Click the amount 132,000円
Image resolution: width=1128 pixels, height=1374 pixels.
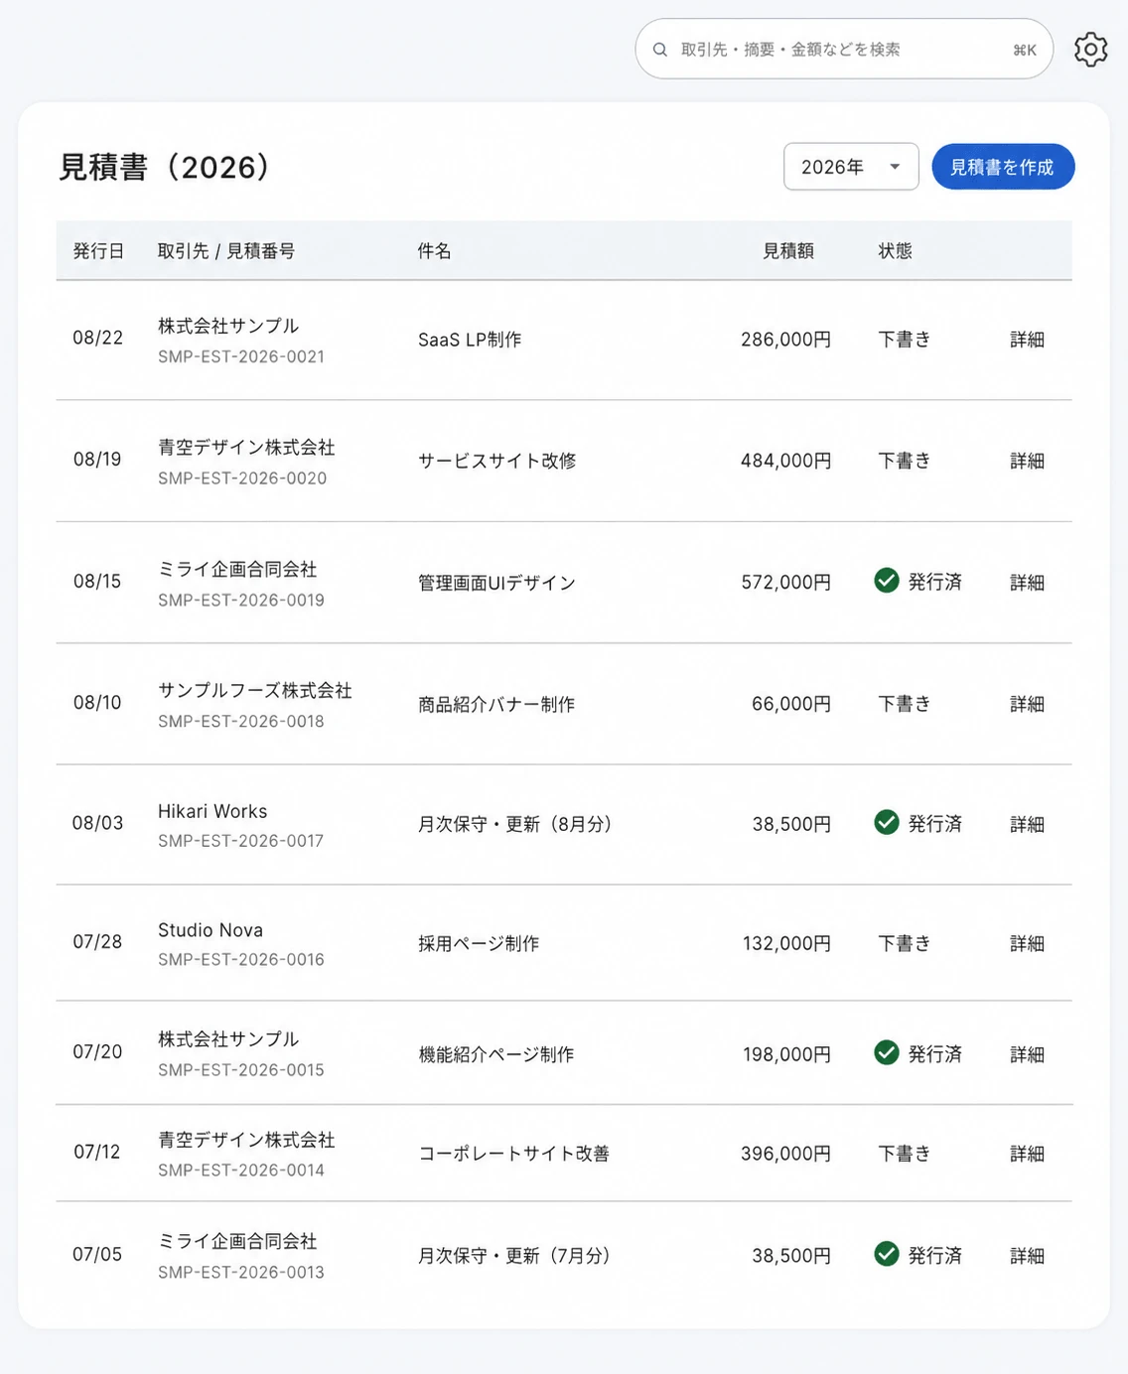(787, 943)
